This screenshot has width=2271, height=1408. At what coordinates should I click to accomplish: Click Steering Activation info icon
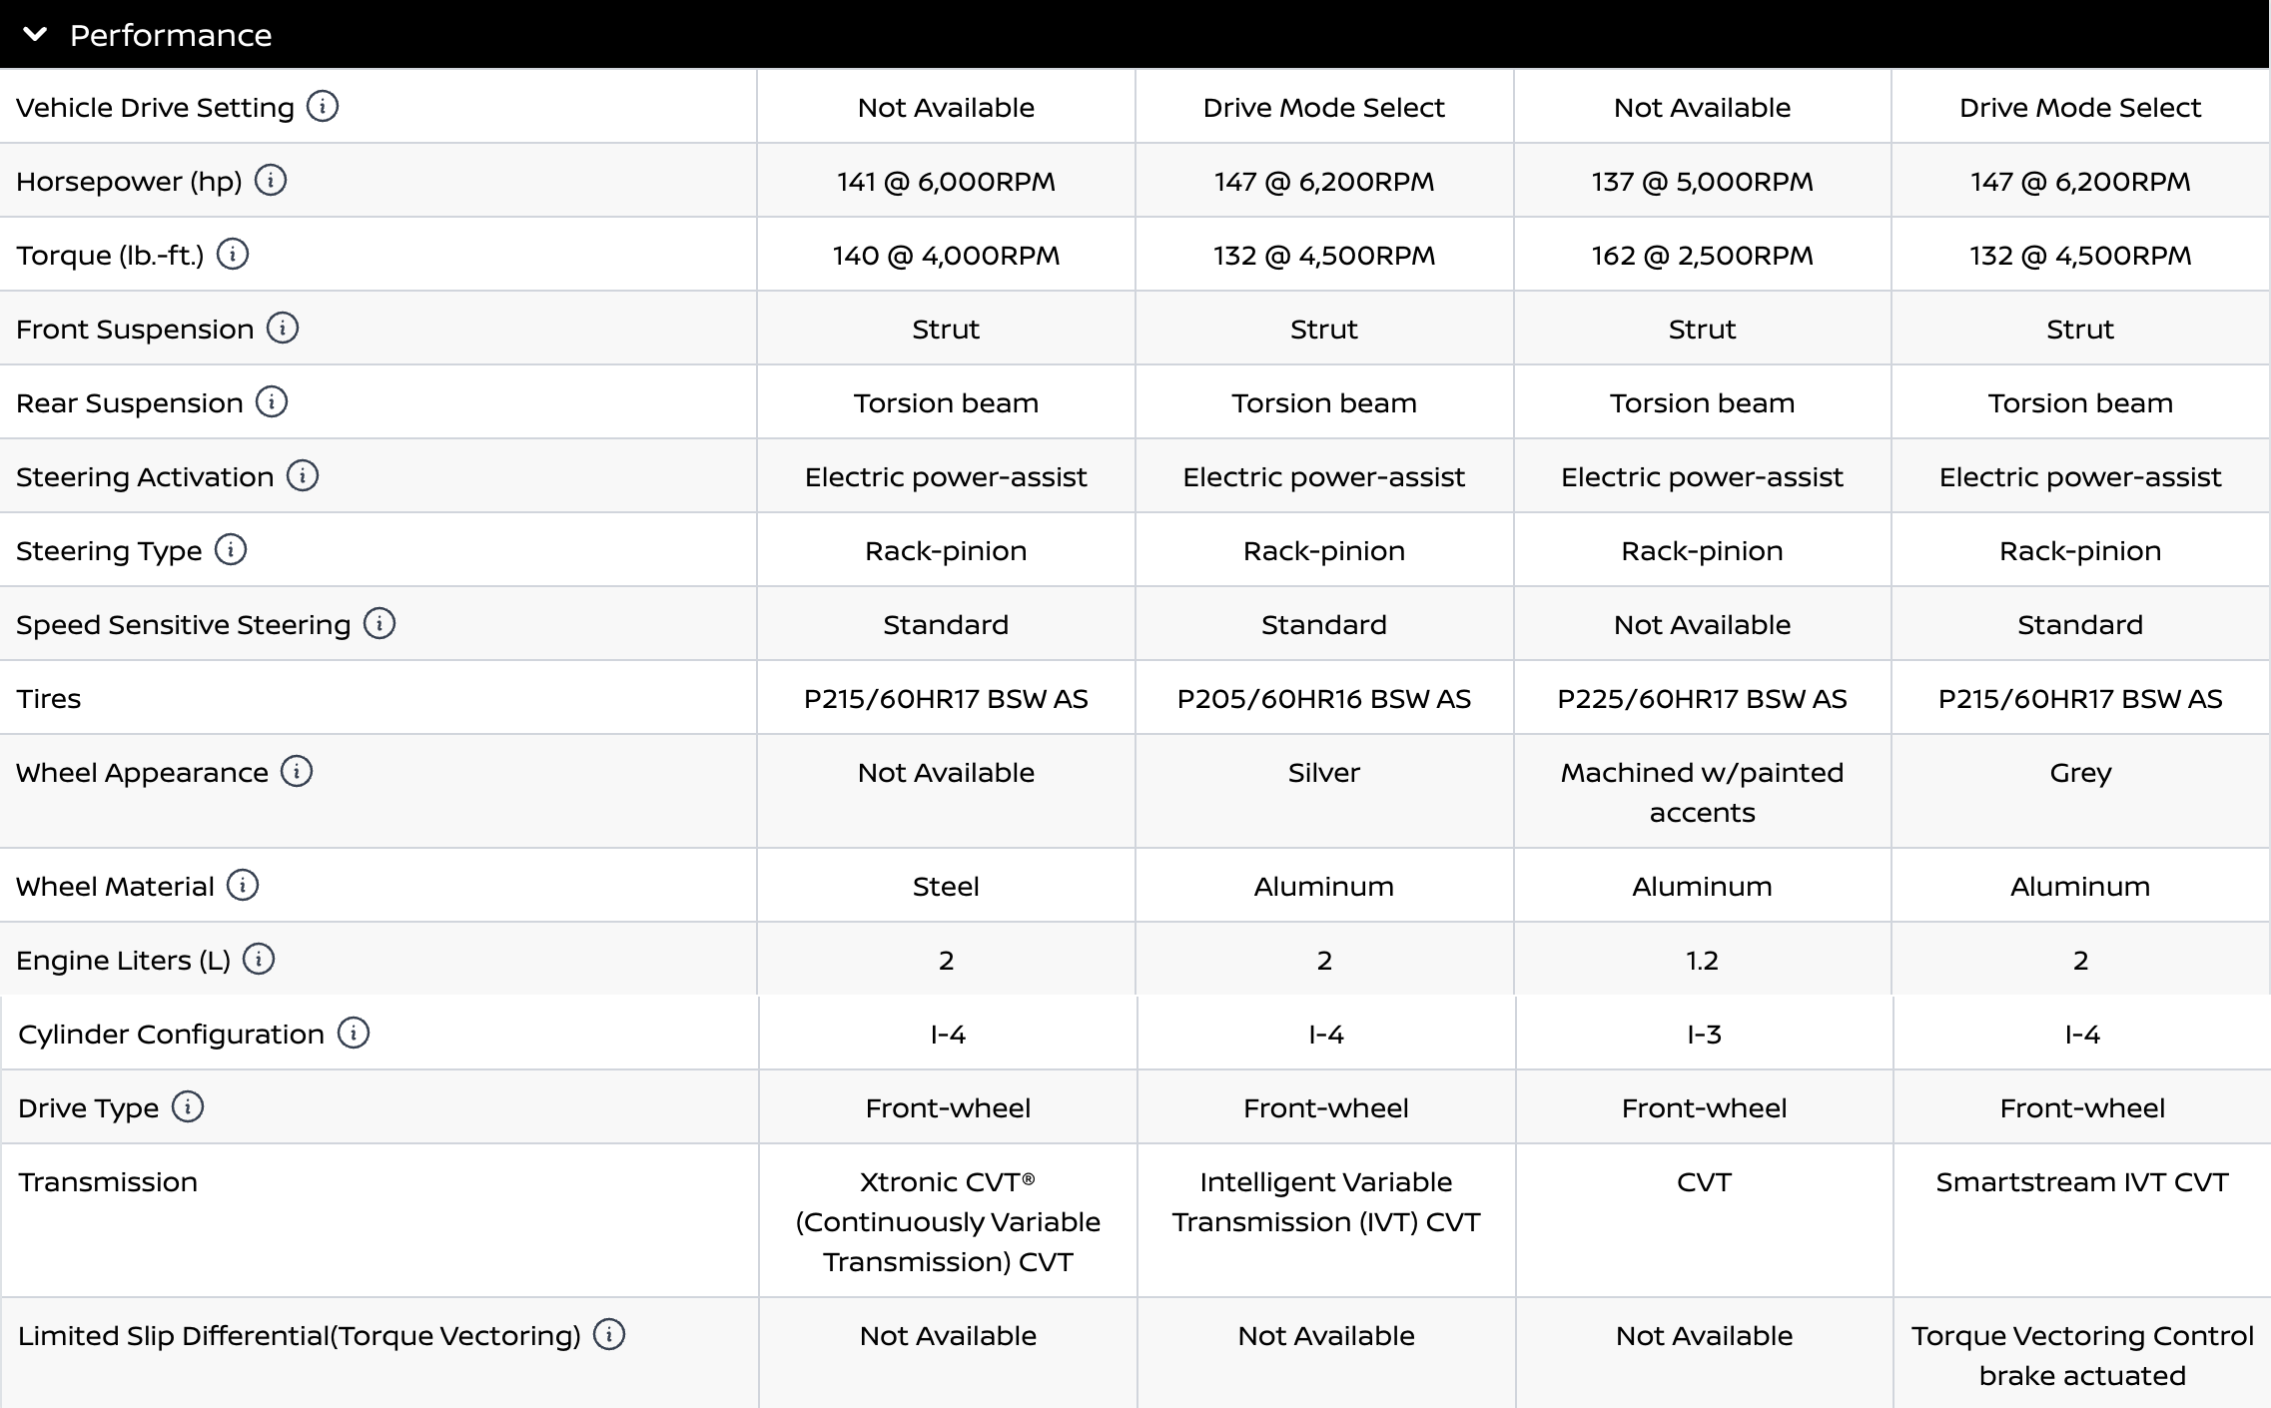pos(303,475)
